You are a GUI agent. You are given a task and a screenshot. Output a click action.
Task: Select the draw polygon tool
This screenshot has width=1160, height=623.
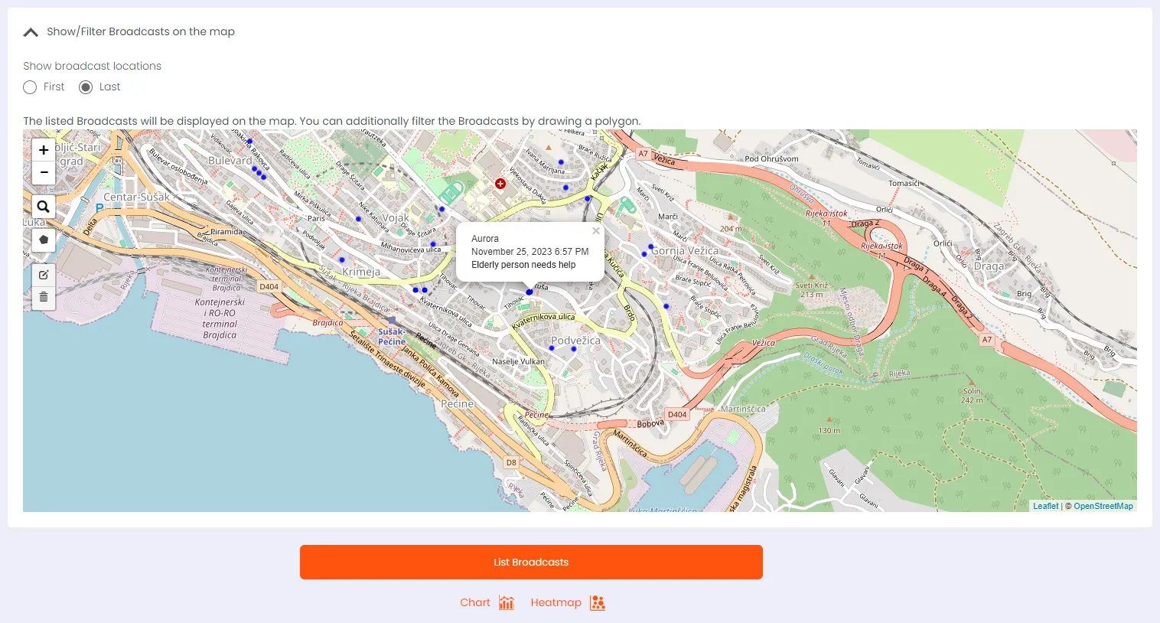click(44, 240)
